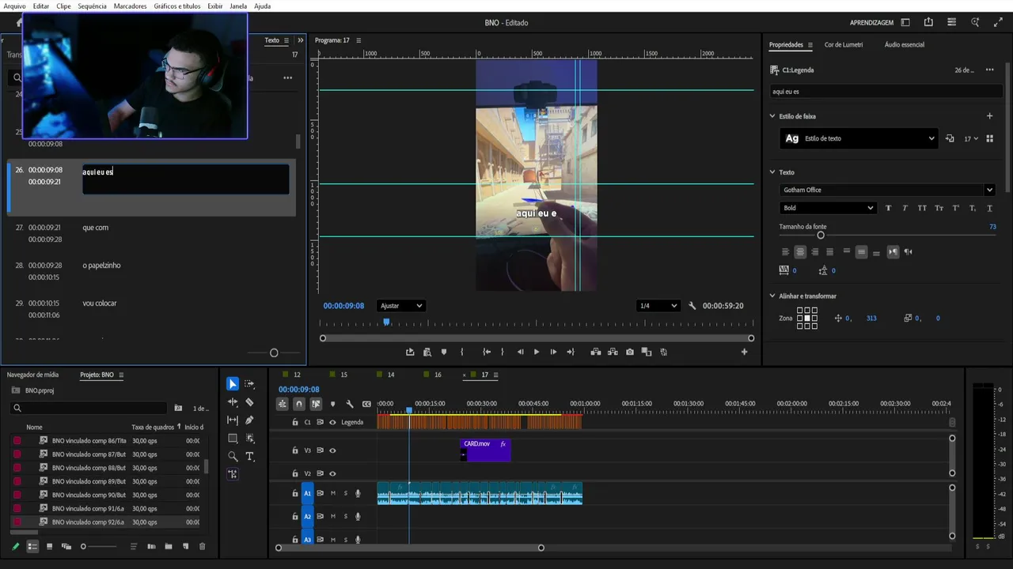Open the three-dots menu beside C1:Legenda
This screenshot has height=569, width=1013.
pos(989,70)
